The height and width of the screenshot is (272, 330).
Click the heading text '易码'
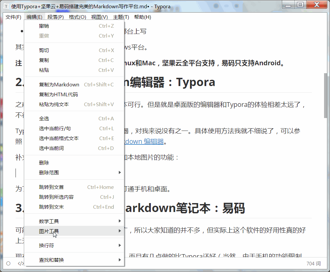point(234,208)
